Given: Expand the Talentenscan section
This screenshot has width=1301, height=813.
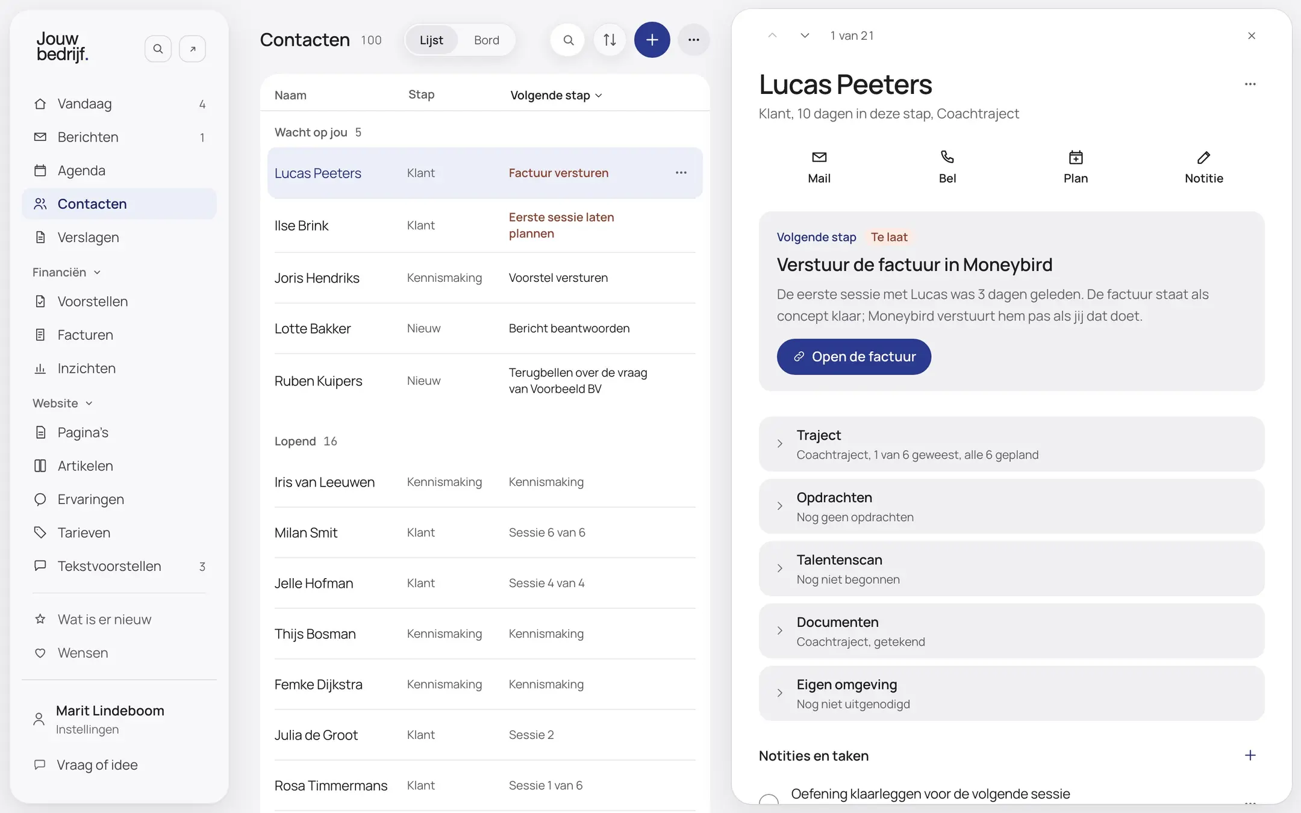Looking at the screenshot, I should [1011, 568].
